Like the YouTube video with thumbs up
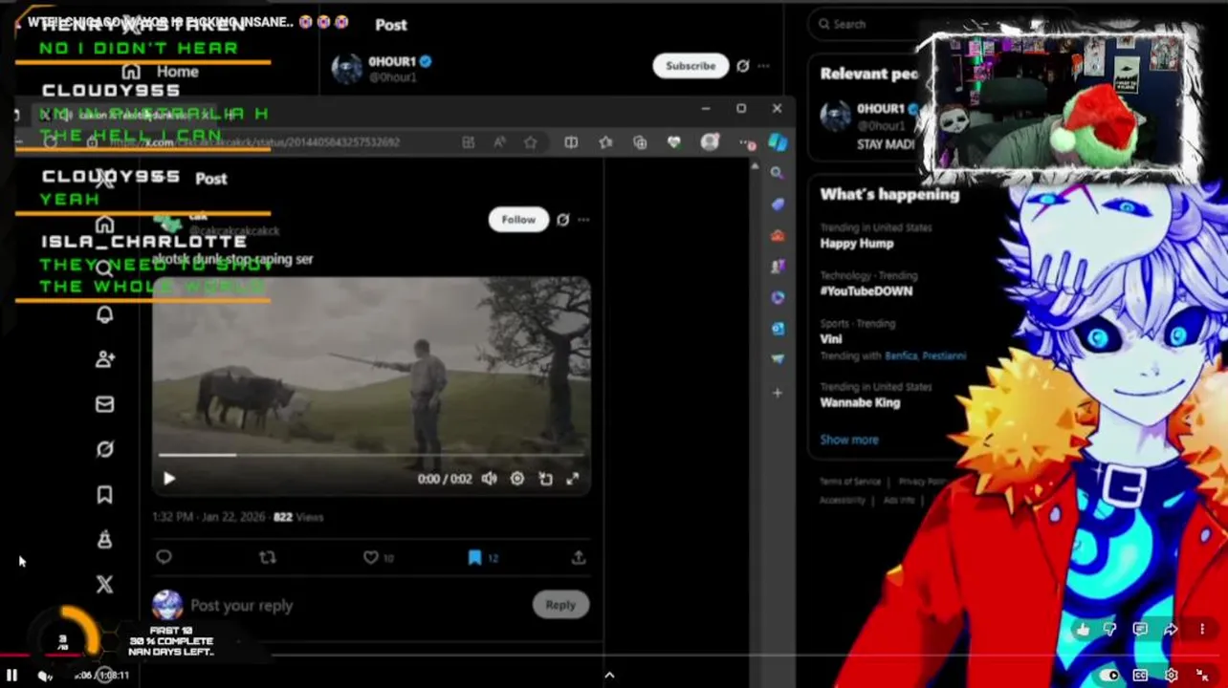 (1082, 630)
